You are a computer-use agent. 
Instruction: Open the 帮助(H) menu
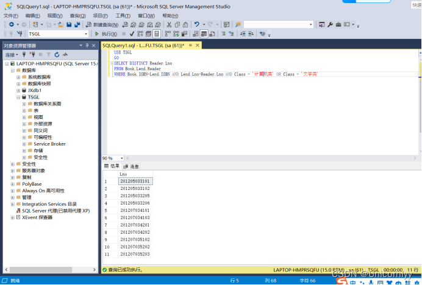170,16
